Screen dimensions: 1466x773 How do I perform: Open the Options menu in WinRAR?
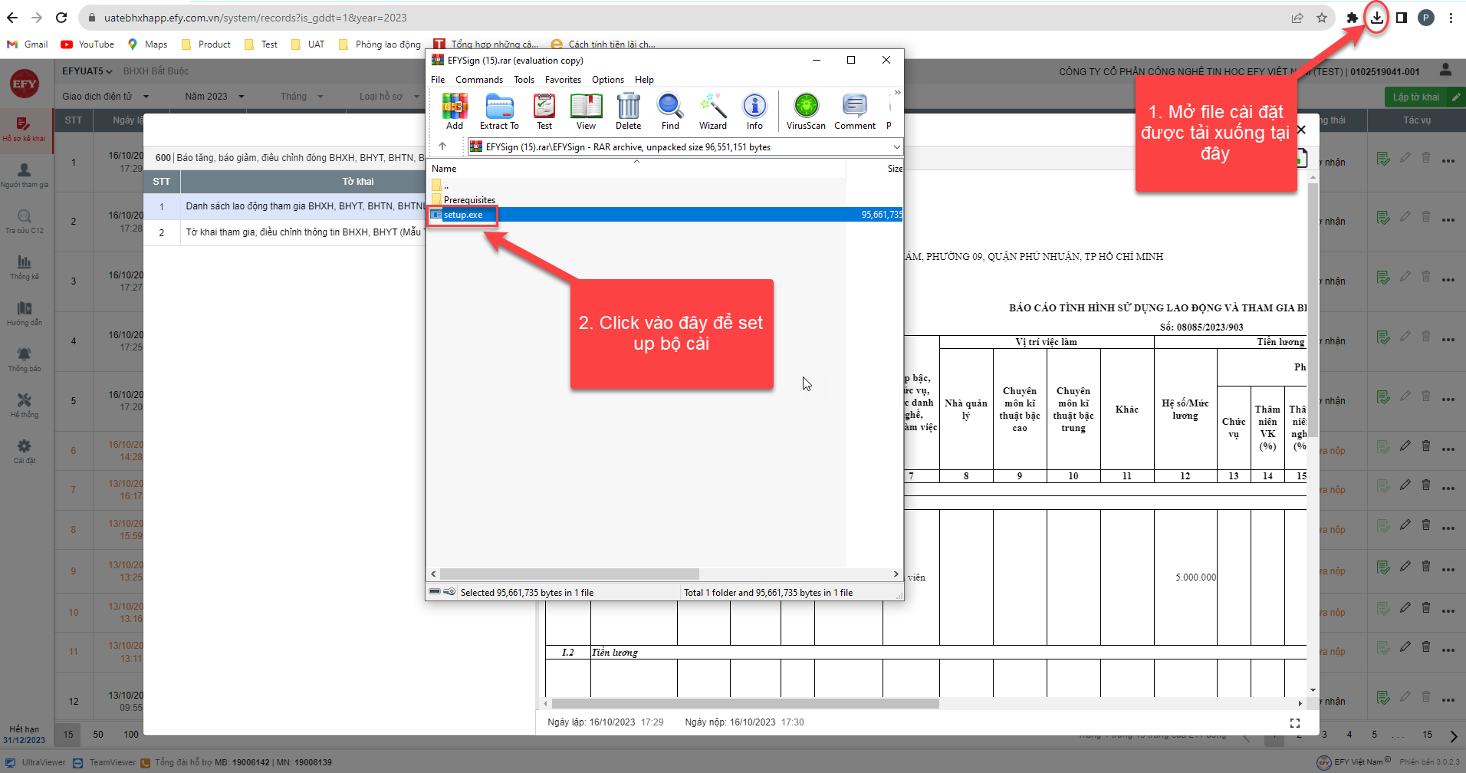(x=607, y=80)
